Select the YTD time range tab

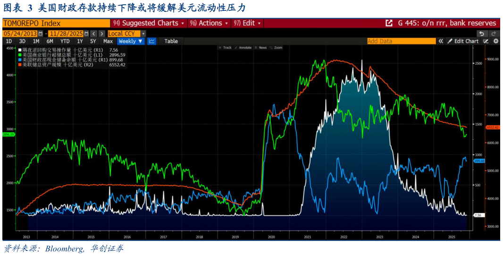65,42
